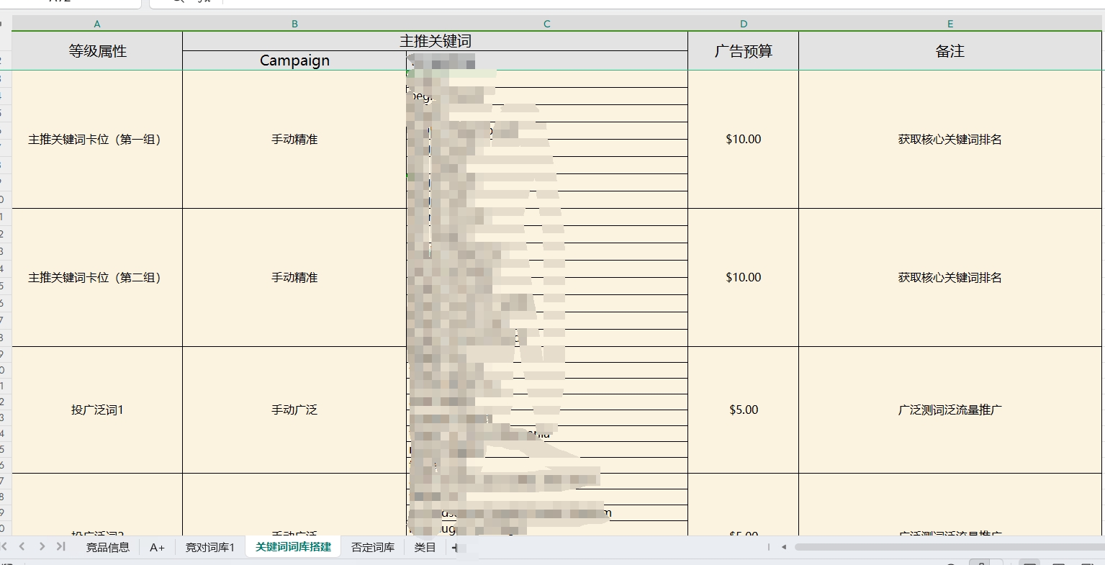Click the previous sheet arrow
The width and height of the screenshot is (1105, 565).
pyautogui.click(x=22, y=547)
